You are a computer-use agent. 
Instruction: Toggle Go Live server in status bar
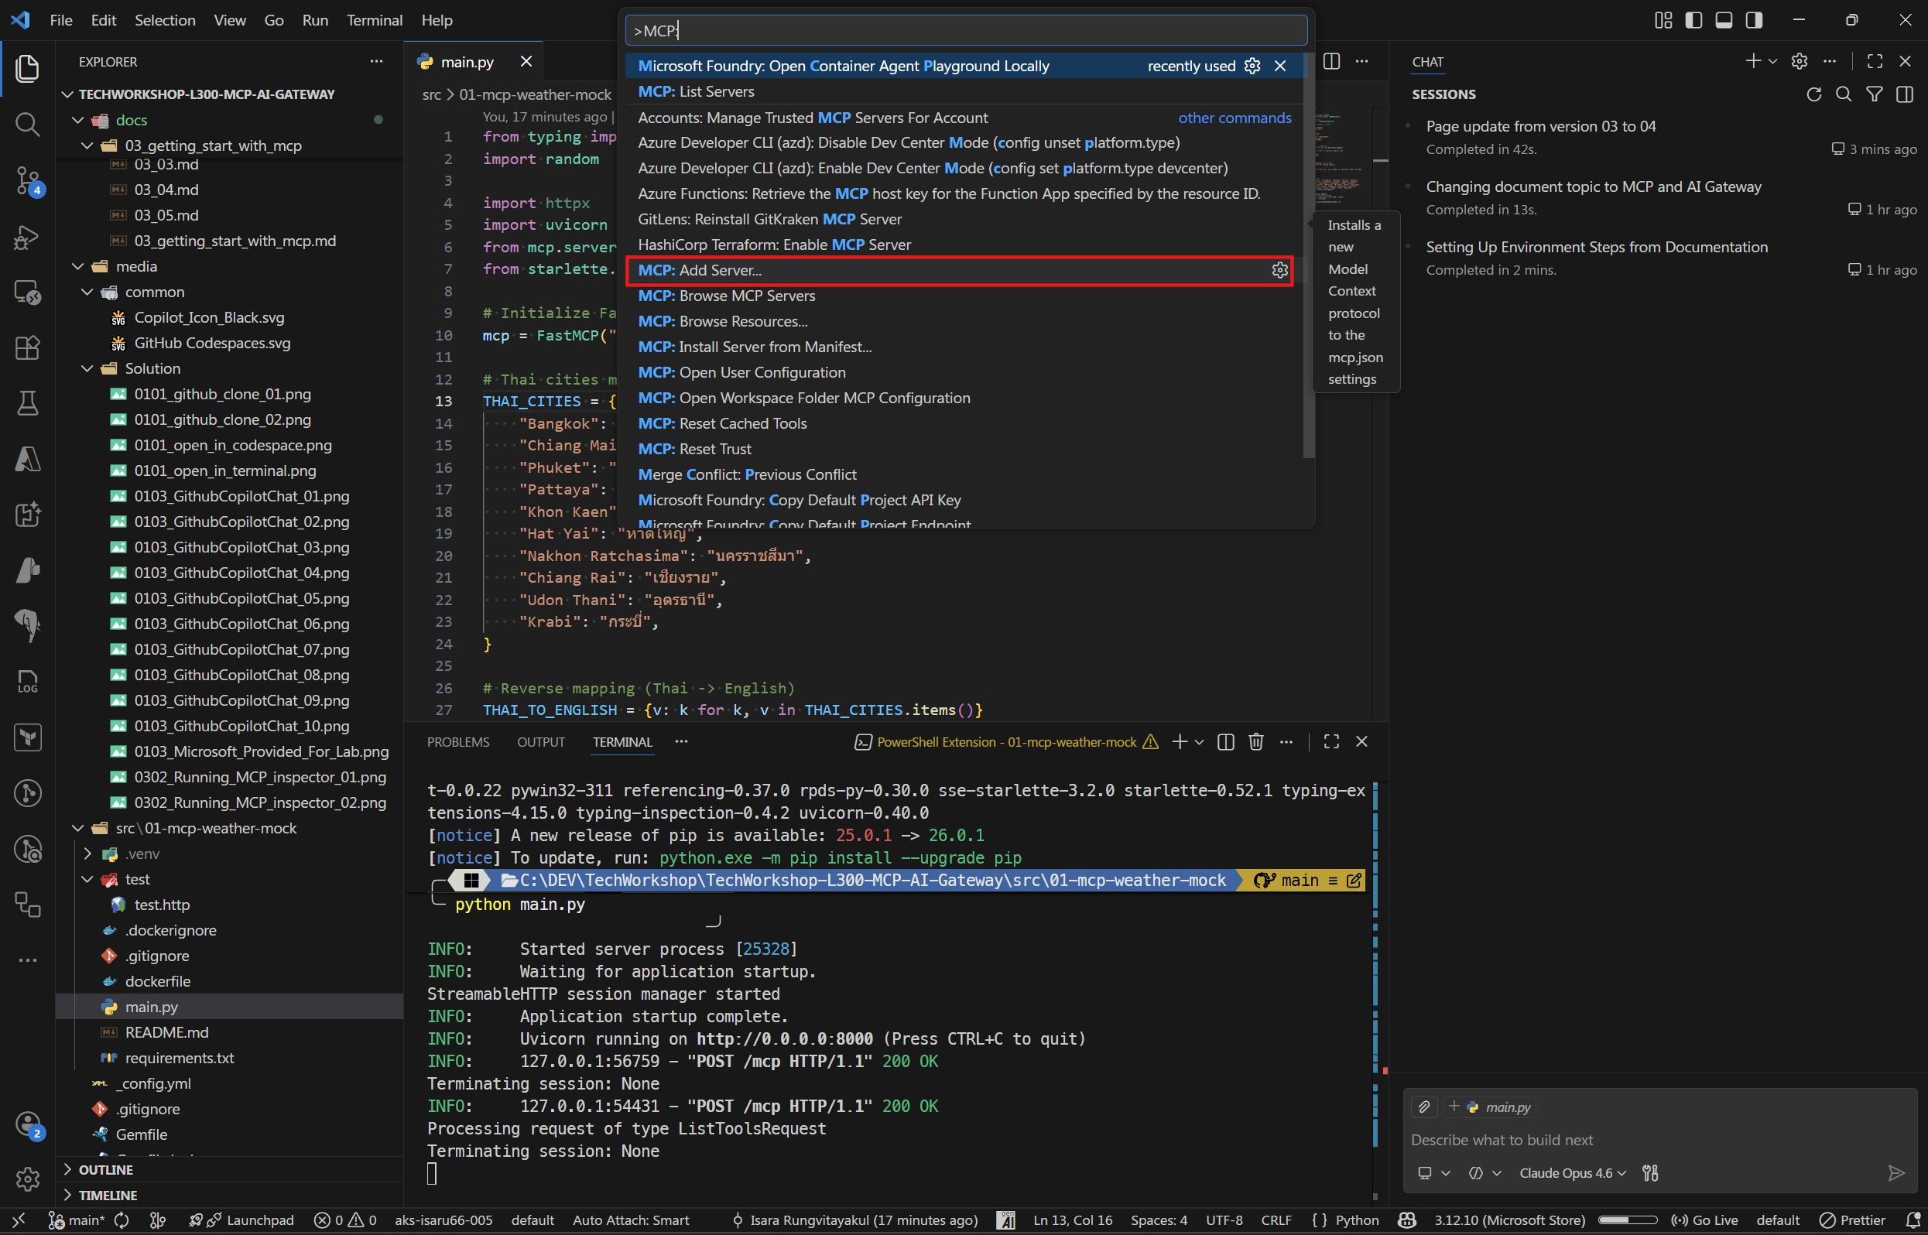point(1704,1220)
